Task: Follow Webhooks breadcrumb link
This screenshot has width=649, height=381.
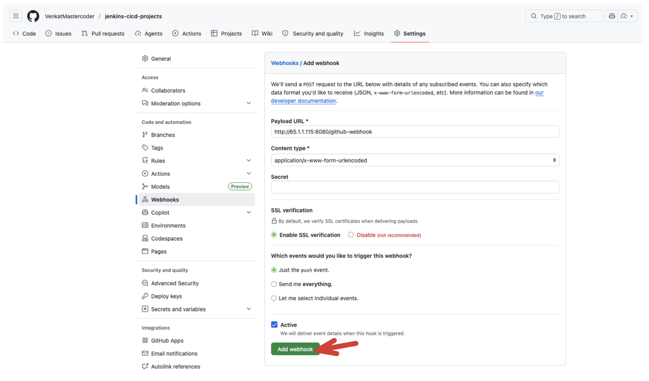Action: (285, 63)
